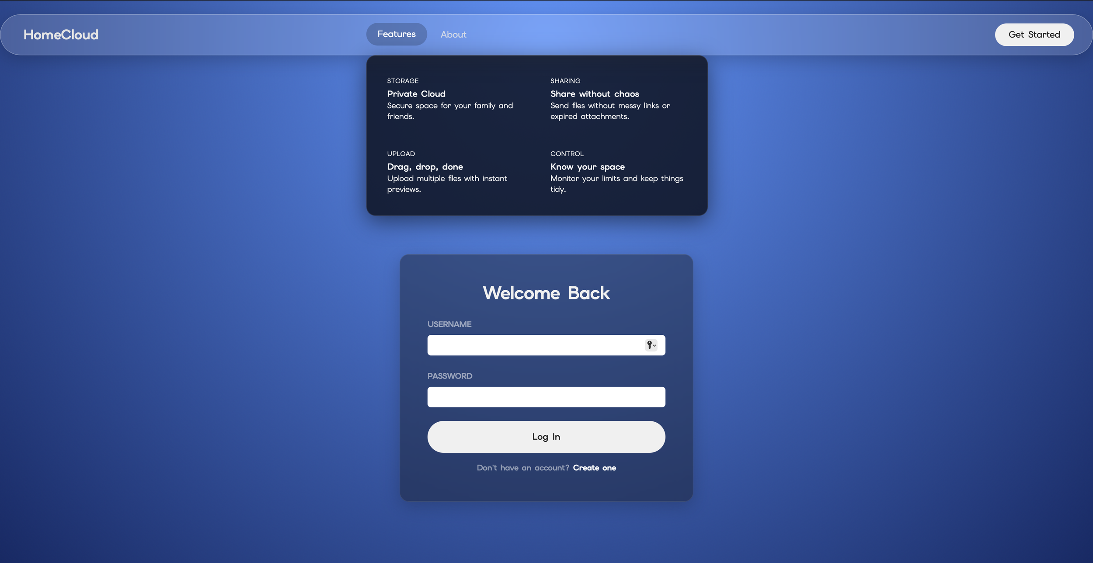The image size is (1093, 563).
Task: Click the Get Started button
Action: tap(1034, 35)
